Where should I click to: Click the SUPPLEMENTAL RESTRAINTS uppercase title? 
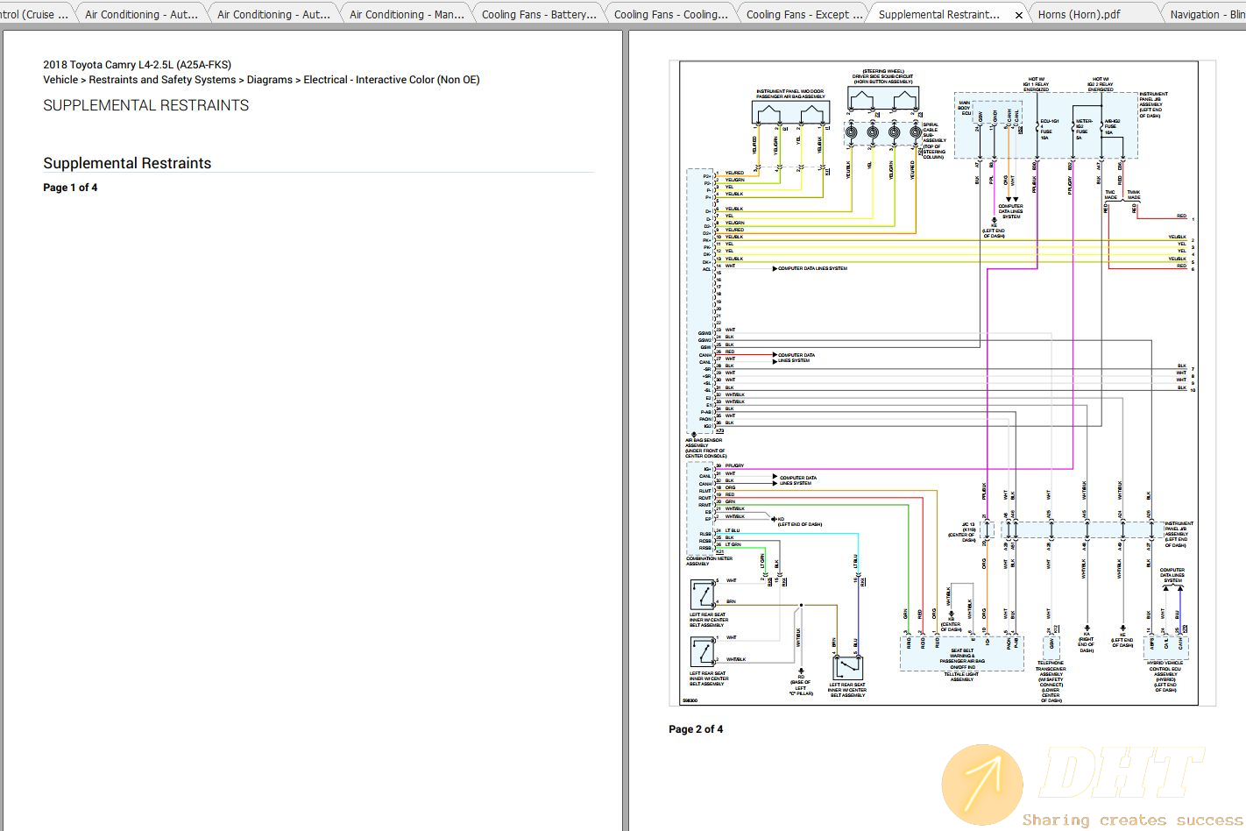point(145,105)
